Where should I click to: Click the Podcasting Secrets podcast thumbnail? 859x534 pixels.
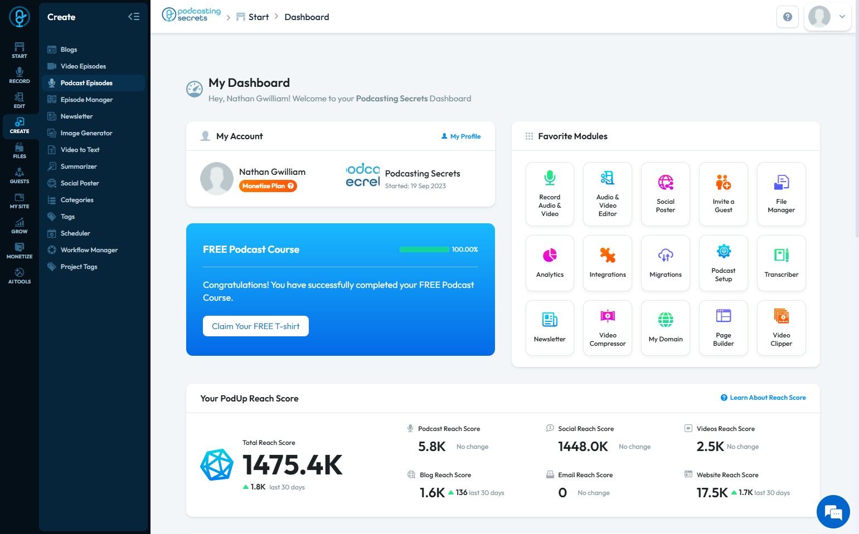[x=363, y=175]
